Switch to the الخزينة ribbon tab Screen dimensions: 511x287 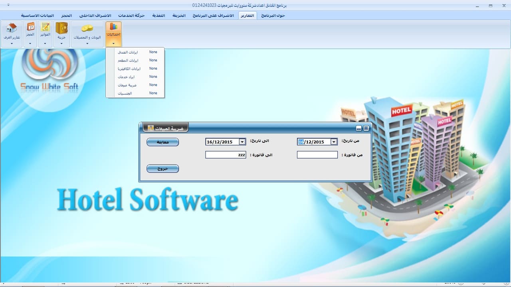pos(179,15)
